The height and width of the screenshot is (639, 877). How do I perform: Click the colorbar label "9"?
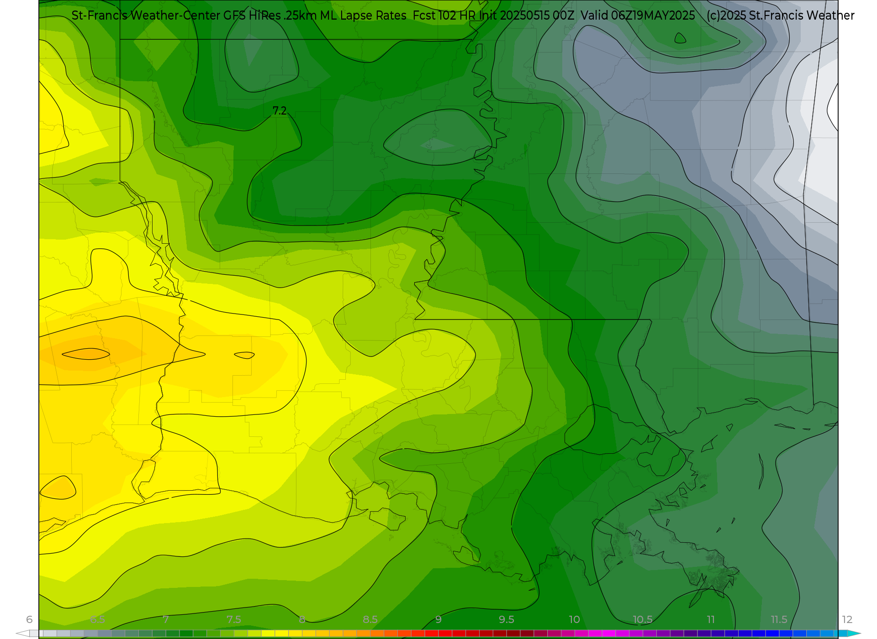pos(438,619)
